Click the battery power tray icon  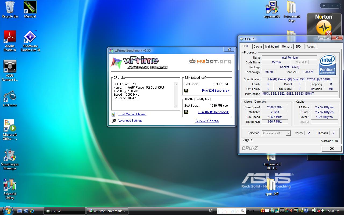click(314, 211)
